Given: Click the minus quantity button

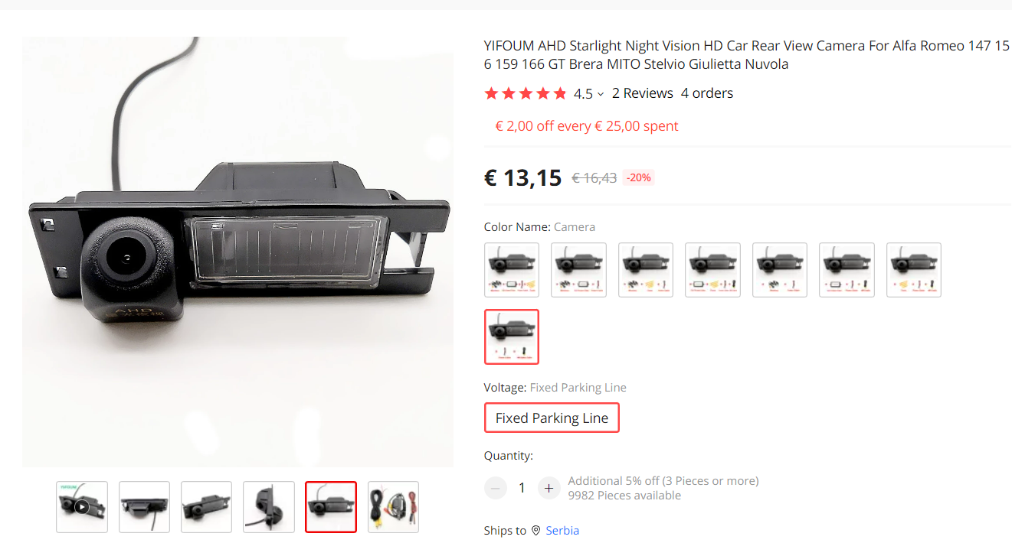Looking at the screenshot, I should tap(496, 488).
